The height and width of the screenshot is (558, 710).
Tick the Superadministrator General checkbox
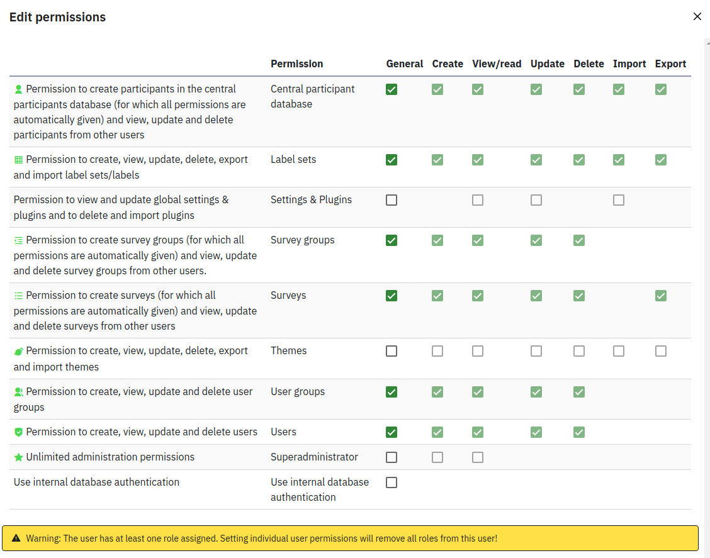pyautogui.click(x=392, y=457)
